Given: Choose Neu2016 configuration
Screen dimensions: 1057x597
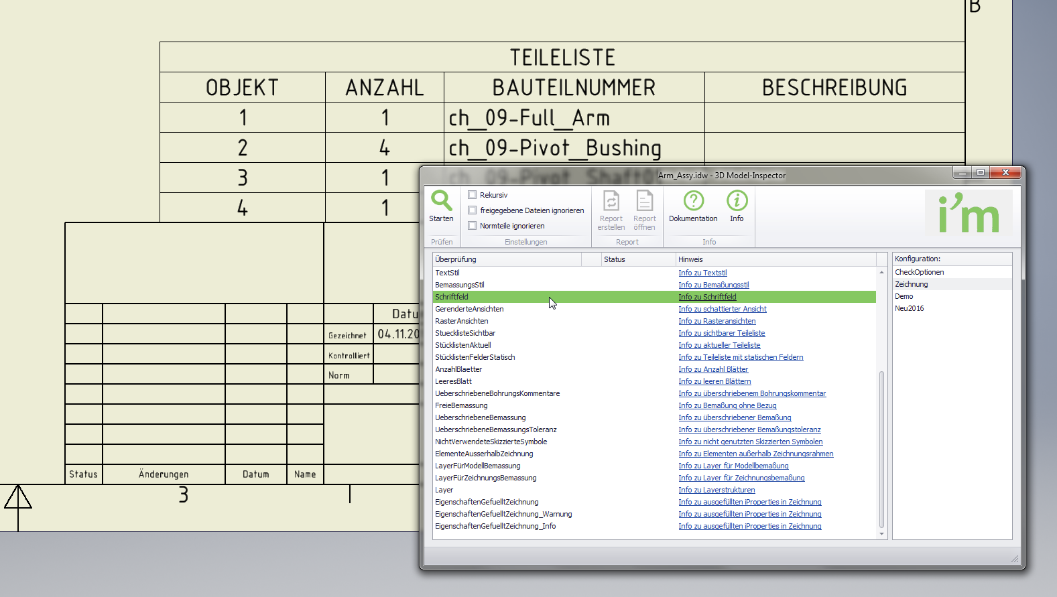Looking at the screenshot, I should point(952,308).
